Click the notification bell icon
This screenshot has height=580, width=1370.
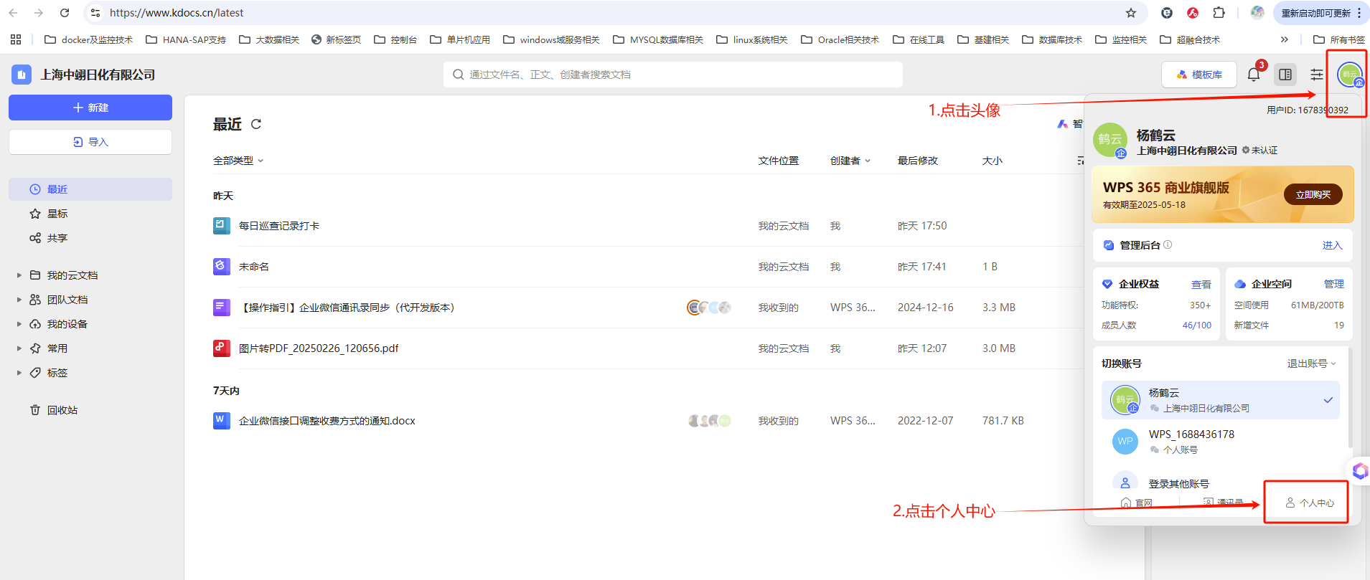tap(1254, 74)
